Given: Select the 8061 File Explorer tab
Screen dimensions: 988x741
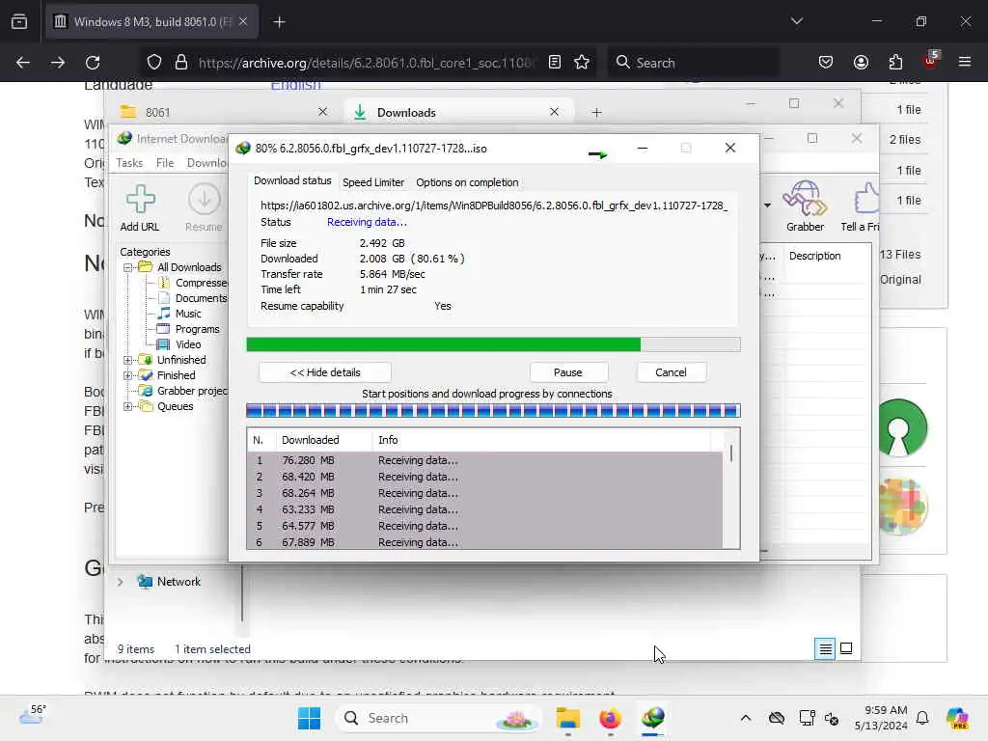Looking at the screenshot, I should [224, 112].
